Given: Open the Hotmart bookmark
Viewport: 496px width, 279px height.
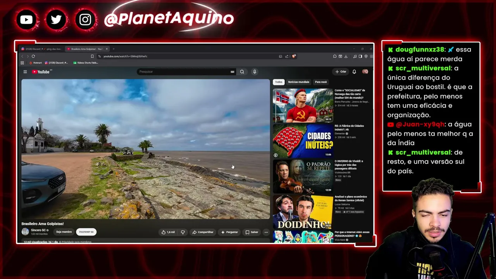Looking at the screenshot, I should pos(35,63).
